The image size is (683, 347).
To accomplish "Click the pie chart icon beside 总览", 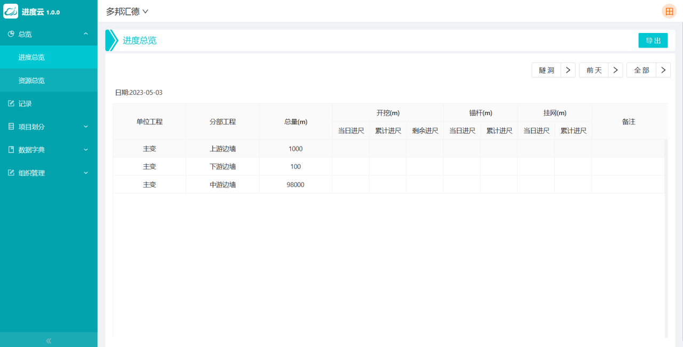I will [11, 34].
